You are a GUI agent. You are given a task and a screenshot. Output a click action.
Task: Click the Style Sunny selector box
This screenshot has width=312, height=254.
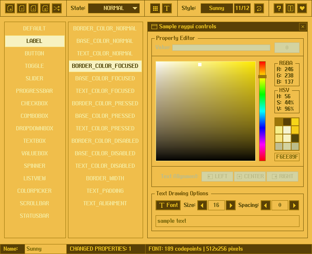(216, 8)
